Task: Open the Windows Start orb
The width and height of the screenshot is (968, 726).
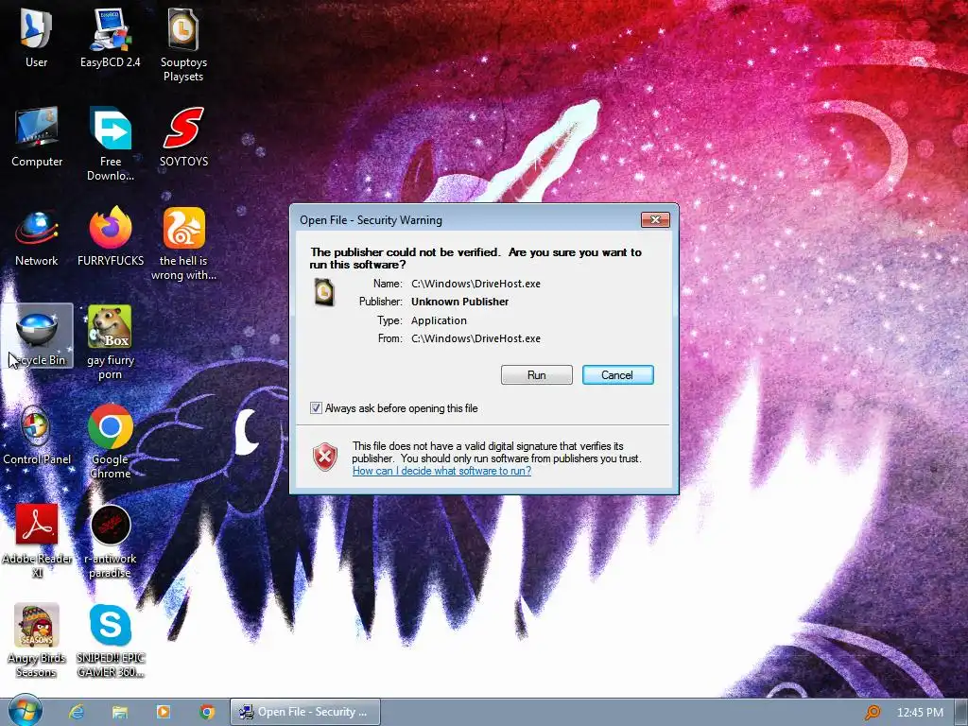Action: click(26, 711)
